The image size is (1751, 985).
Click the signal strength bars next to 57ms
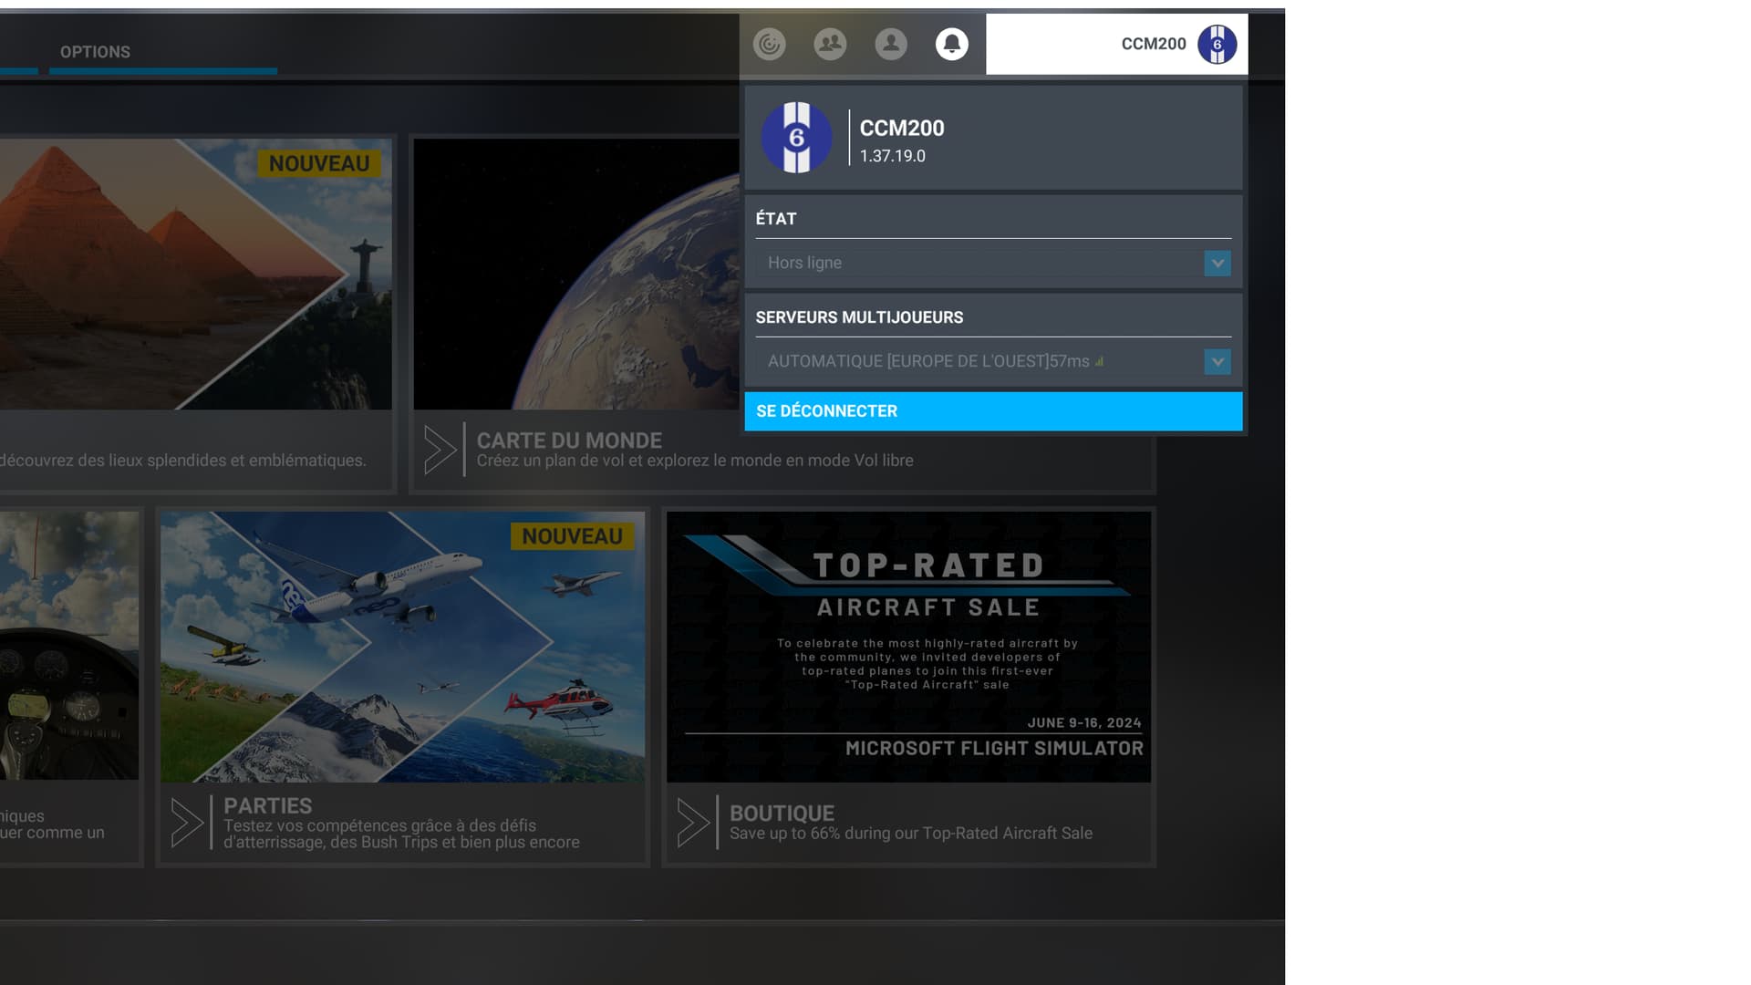point(1099,361)
